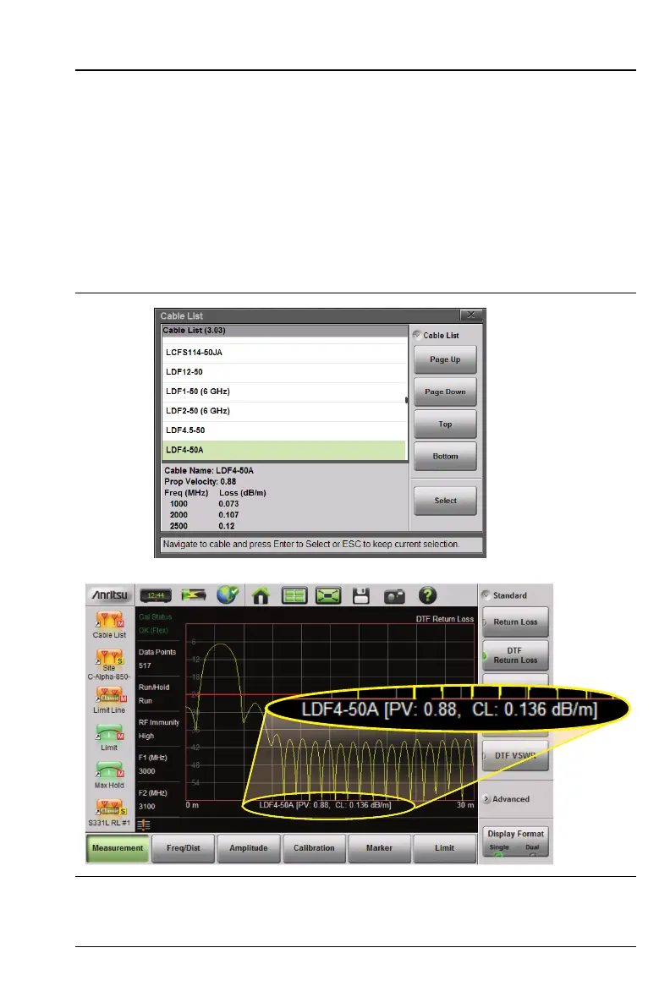Screen dimensions: 670x1008
Task: Open the Marker menu tab
Action: pyautogui.click(x=379, y=848)
